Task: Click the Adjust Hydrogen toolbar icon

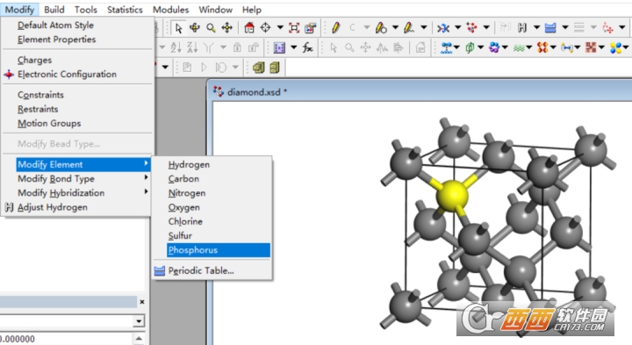Action: [522, 27]
